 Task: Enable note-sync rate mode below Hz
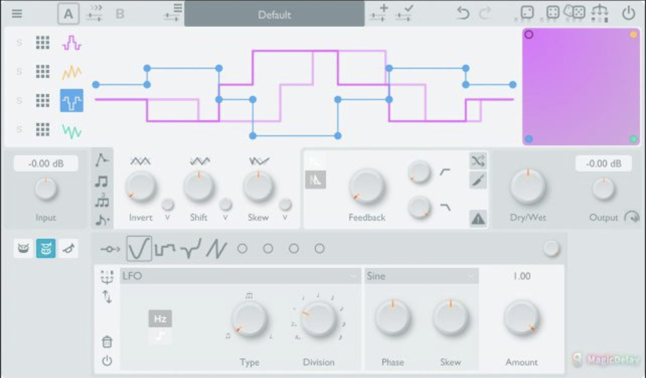[x=160, y=336]
